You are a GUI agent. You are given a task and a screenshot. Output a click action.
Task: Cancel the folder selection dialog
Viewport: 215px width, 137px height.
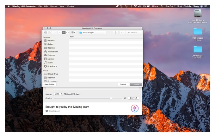(123, 85)
